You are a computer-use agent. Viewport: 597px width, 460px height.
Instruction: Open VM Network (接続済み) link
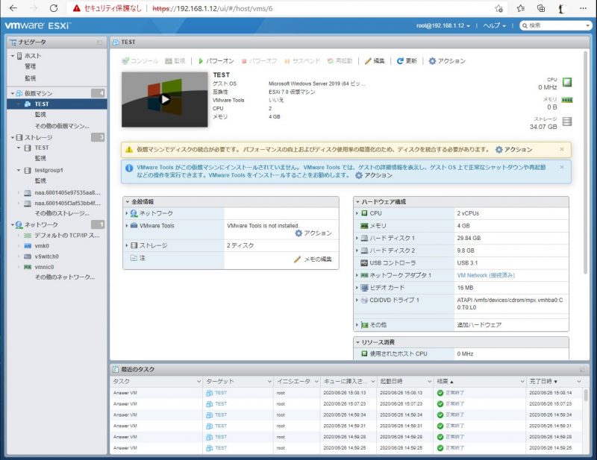point(486,275)
